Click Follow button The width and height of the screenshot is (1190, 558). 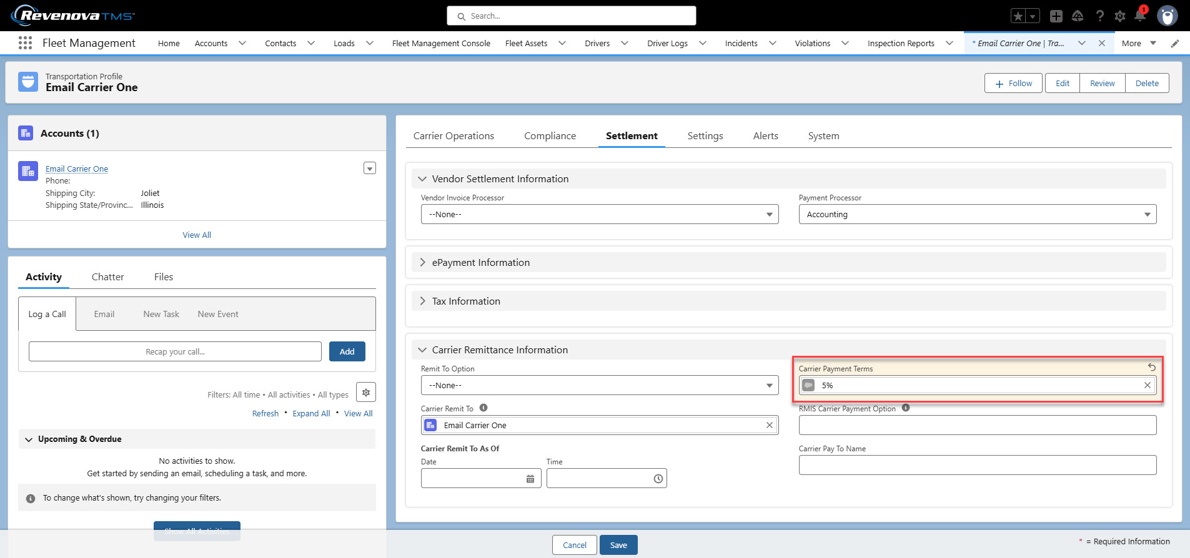click(x=1013, y=83)
